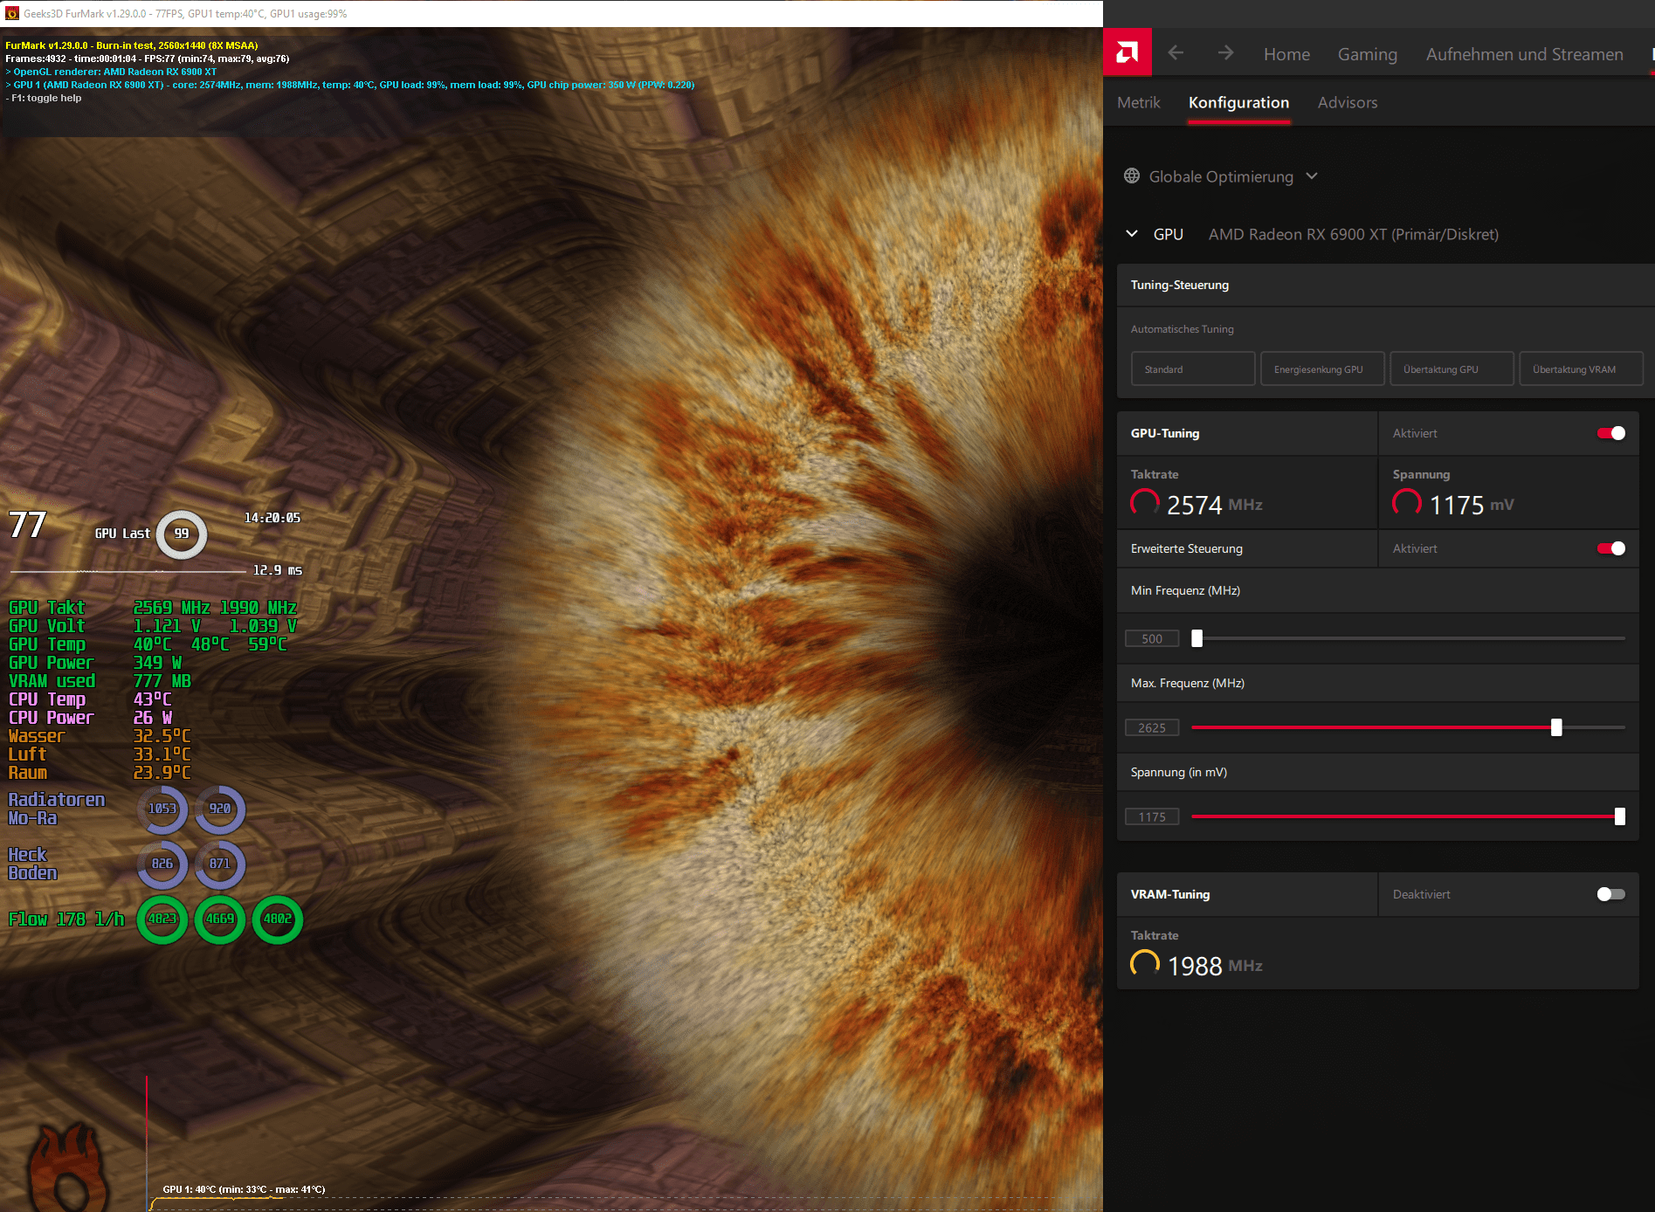Click the 'AMD Radeon RX 6900 XT (Primär/Diskret)' text
Screen dimensions: 1655x1212
[x=1353, y=234]
